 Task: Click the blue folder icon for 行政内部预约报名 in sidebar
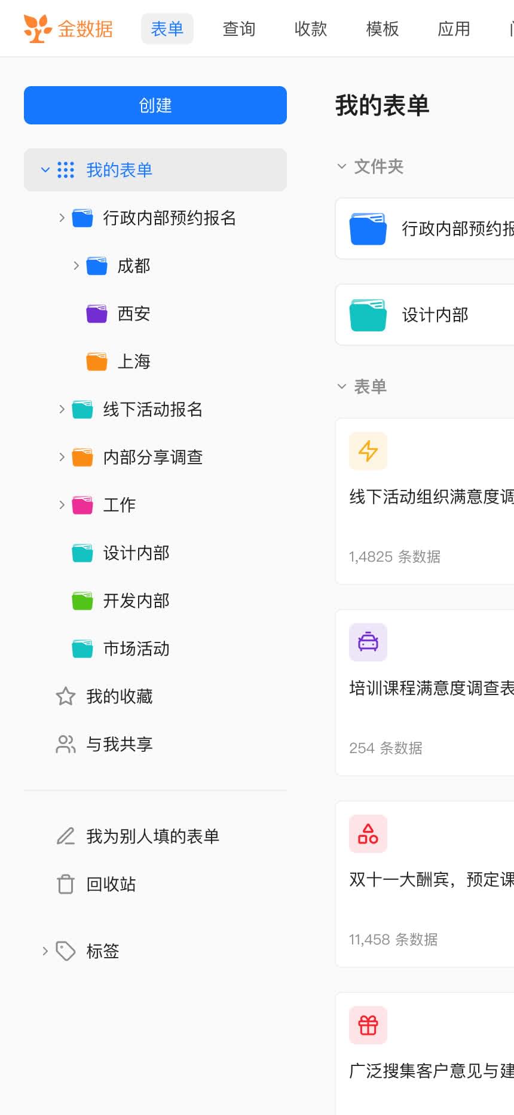point(82,218)
